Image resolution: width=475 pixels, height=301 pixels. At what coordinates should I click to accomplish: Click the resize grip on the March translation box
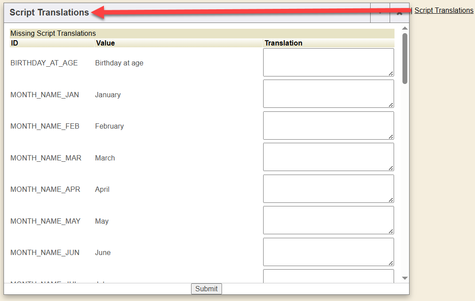coord(391,168)
